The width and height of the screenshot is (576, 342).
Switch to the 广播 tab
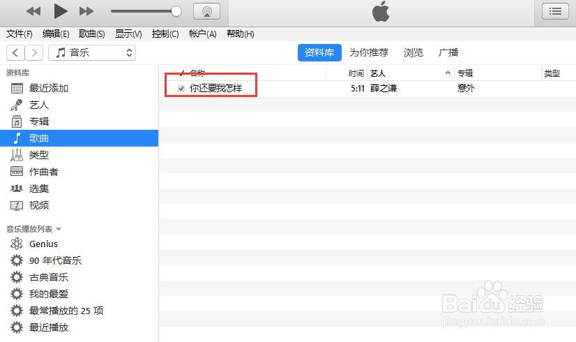(448, 52)
